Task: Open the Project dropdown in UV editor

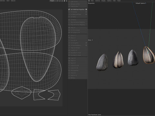Action: [x=54, y=1]
